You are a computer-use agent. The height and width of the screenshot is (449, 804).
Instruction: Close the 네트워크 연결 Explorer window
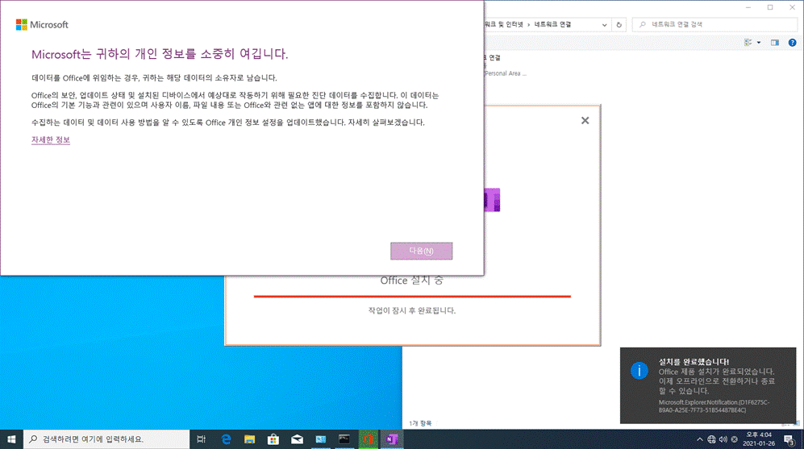[x=792, y=7]
